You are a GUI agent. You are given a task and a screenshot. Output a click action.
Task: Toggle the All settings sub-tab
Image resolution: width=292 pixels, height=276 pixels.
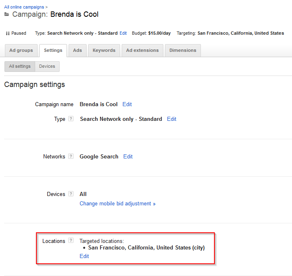point(20,67)
